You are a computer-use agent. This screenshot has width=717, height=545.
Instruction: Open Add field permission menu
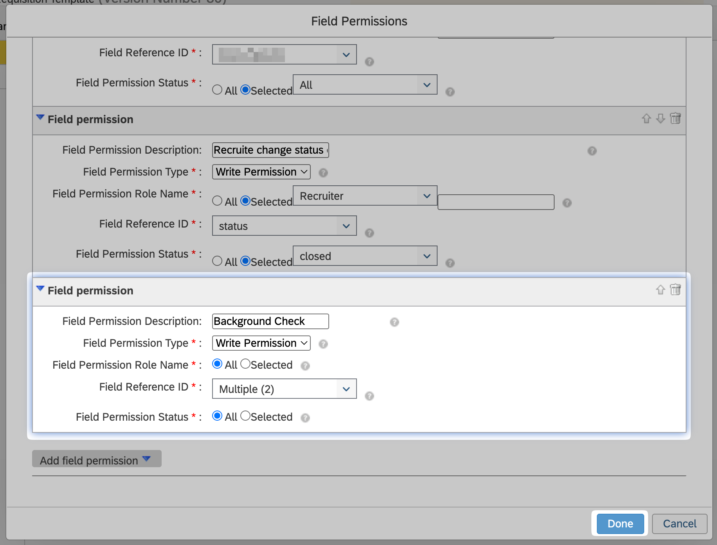96,460
